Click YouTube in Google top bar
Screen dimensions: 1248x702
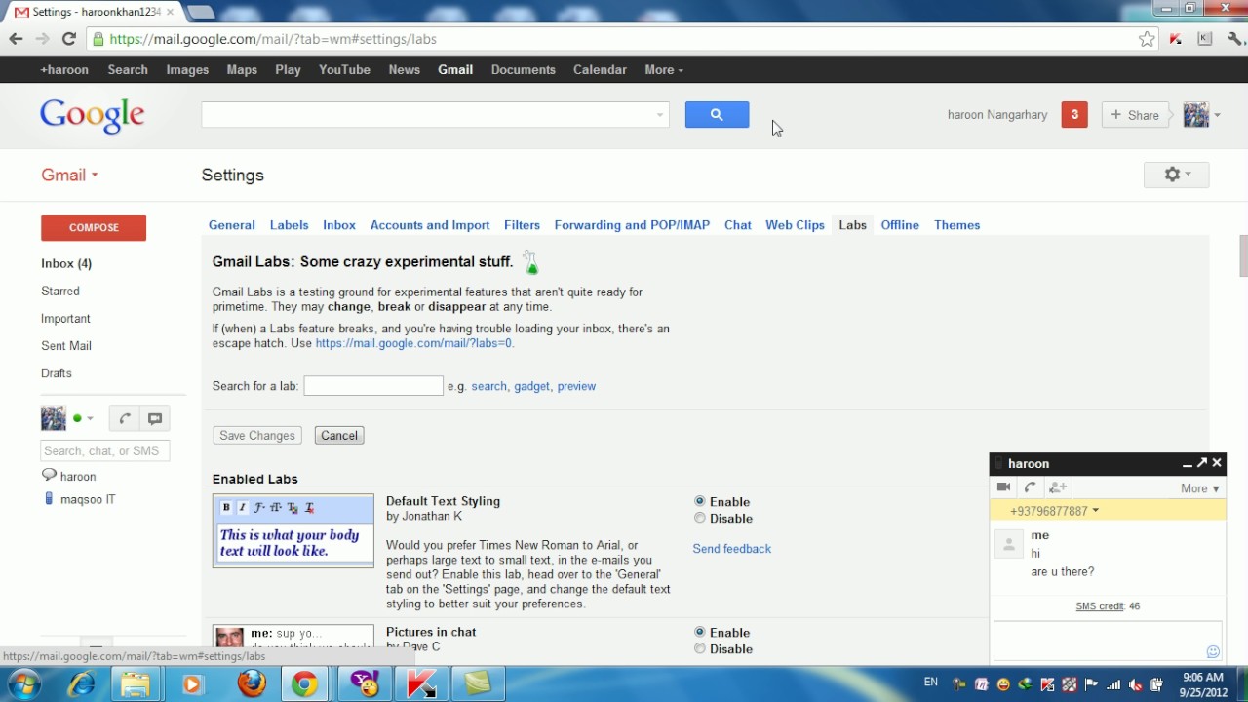click(x=344, y=70)
